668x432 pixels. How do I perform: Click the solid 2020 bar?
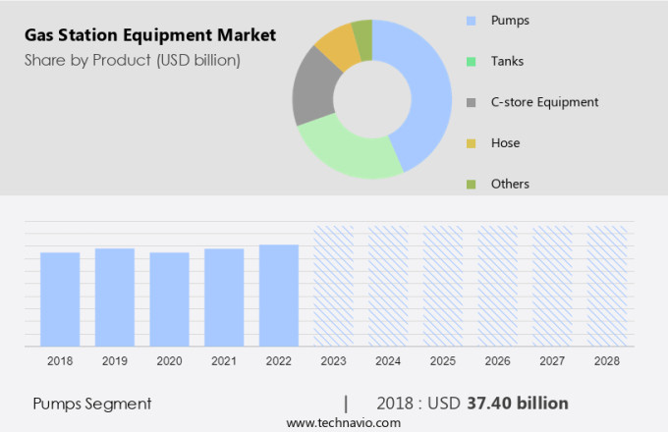(169, 298)
